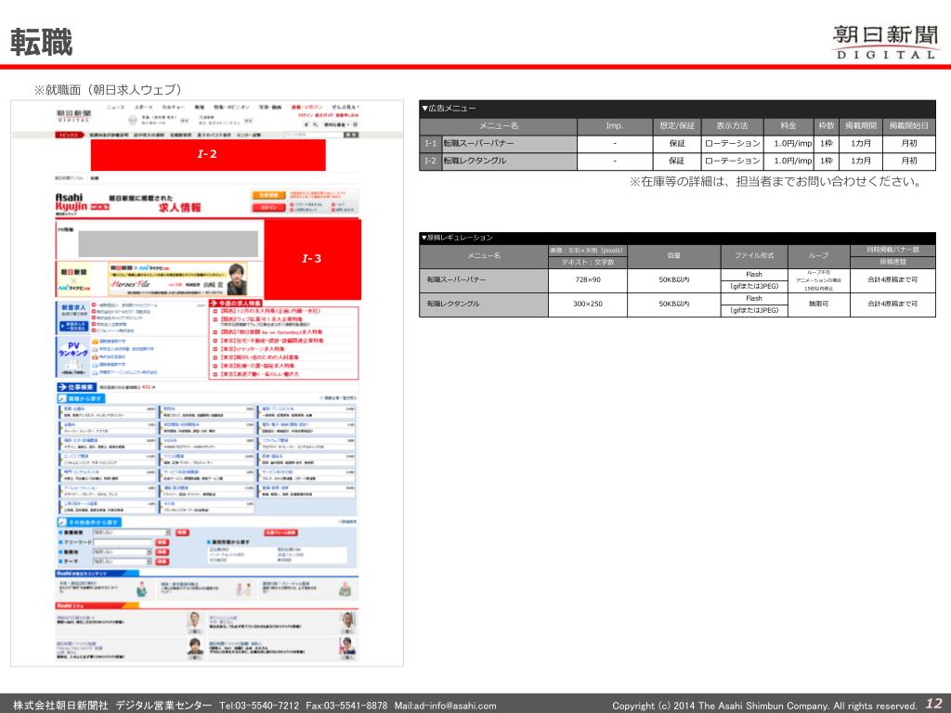Image resolution: width=951 pixels, height=713 pixels.
Task: Click the 50KB以内 cell in the super banner row
Action: [674, 279]
